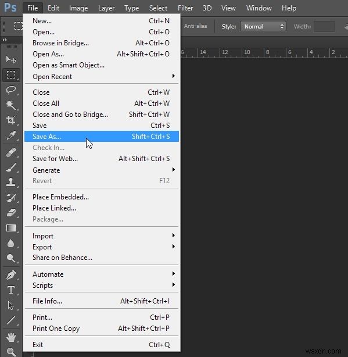Choose Save with Ctrl+S shortcut

(102, 126)
